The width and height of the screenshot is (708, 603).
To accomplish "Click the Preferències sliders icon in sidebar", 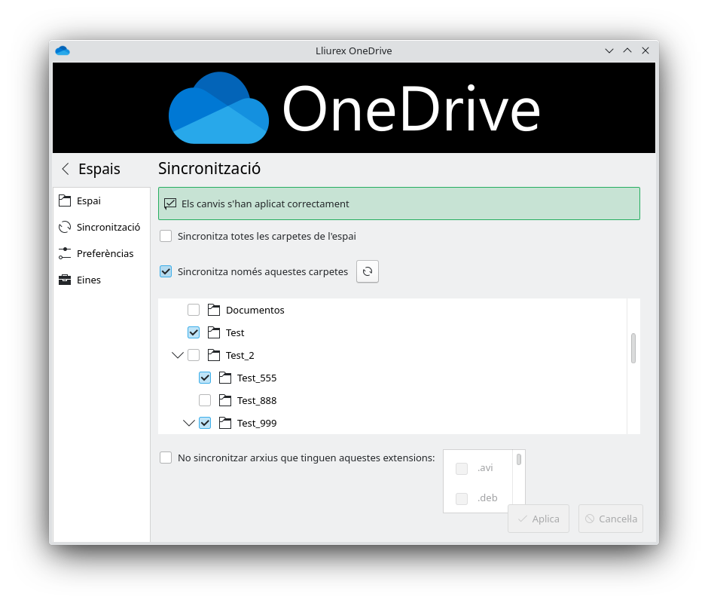I will click(x=65, y=253).
